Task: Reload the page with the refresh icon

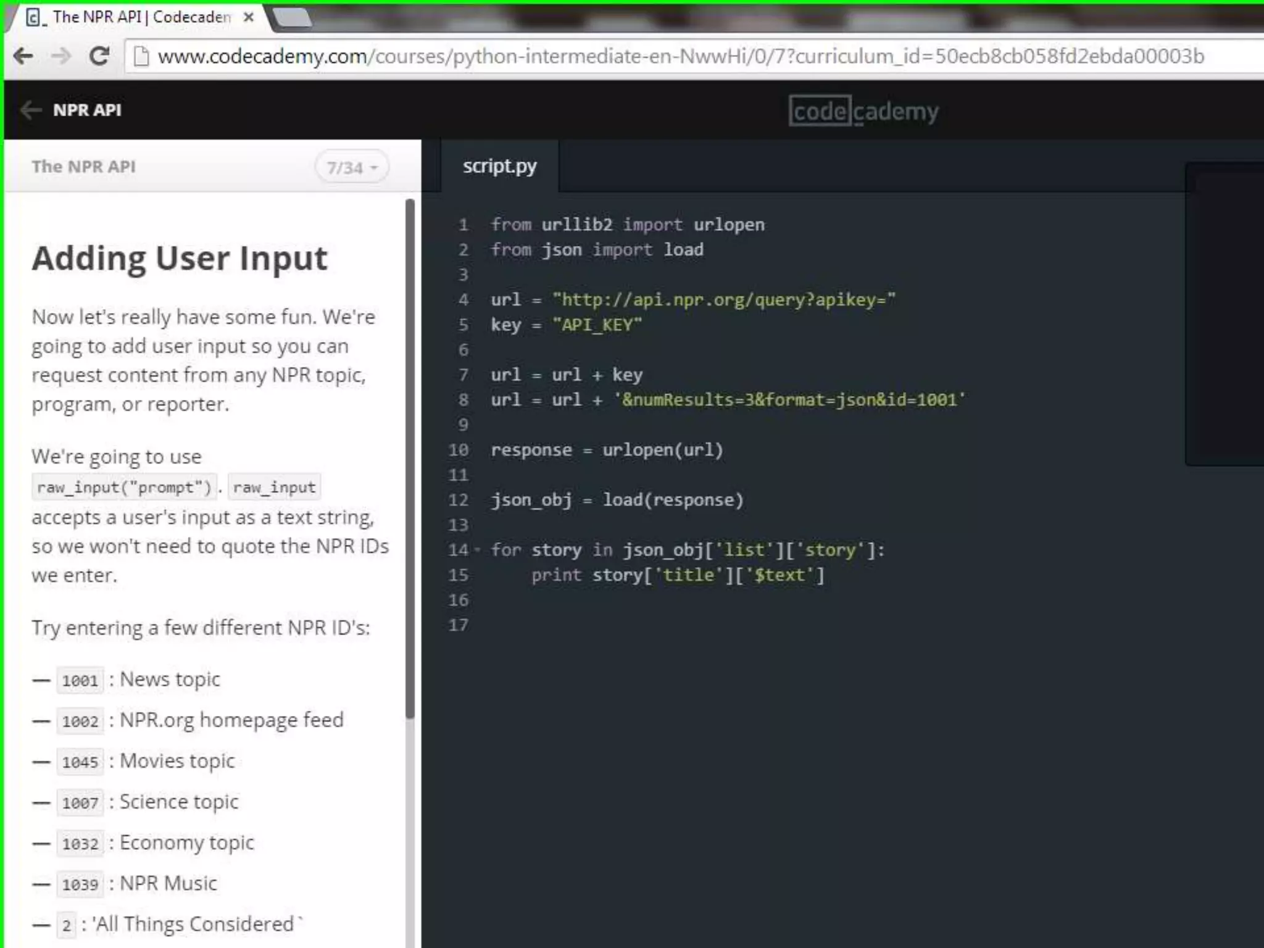Action: point(99,56)
